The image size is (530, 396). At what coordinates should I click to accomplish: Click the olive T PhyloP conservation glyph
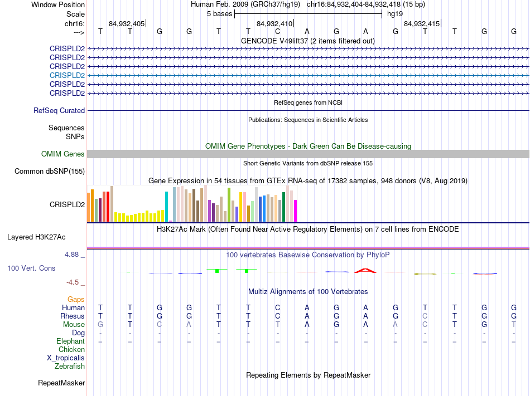(425, 274)
